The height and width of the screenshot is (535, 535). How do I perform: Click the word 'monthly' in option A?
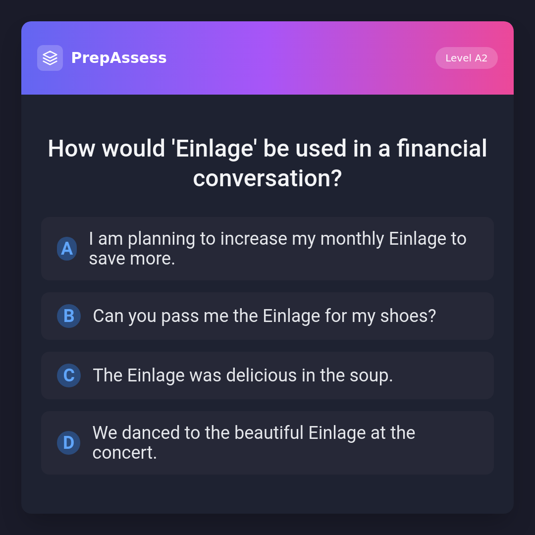pyautogui.click(x=352, y=239)
